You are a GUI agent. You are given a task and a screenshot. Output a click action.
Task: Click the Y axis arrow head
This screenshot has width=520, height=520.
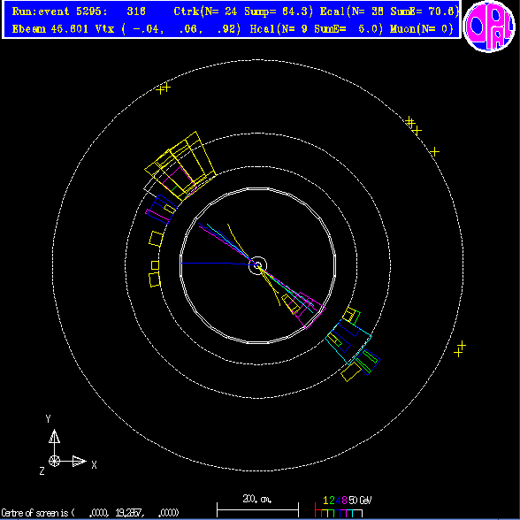point(55,437)
